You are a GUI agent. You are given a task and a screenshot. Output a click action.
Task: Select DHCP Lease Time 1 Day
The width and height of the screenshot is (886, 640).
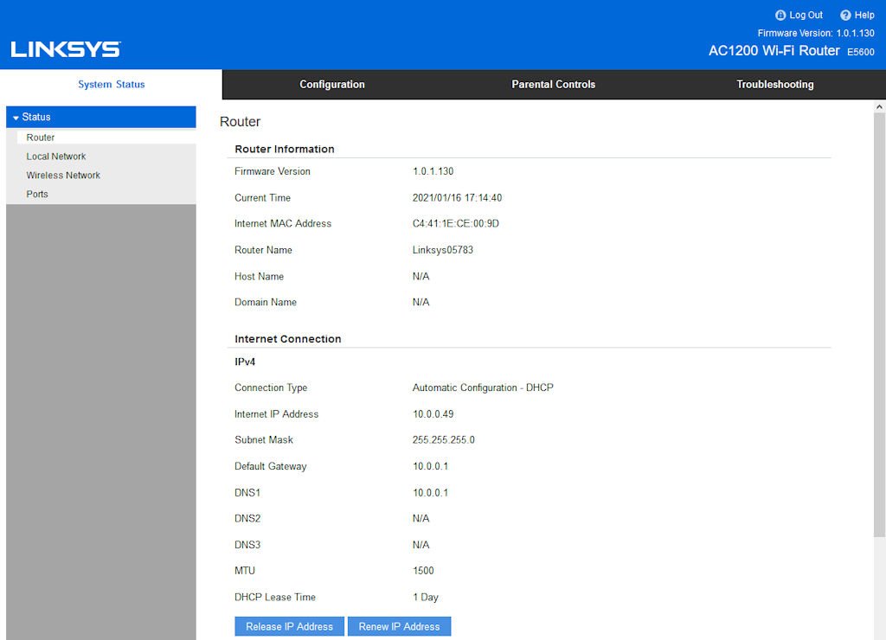[x=426, y=597]
